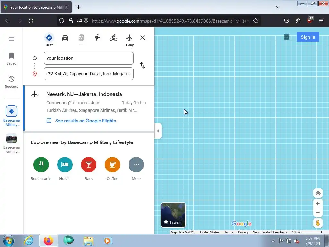Open site permissions icon
This screenshot has width=329, height=247.
tap(80, 21)
